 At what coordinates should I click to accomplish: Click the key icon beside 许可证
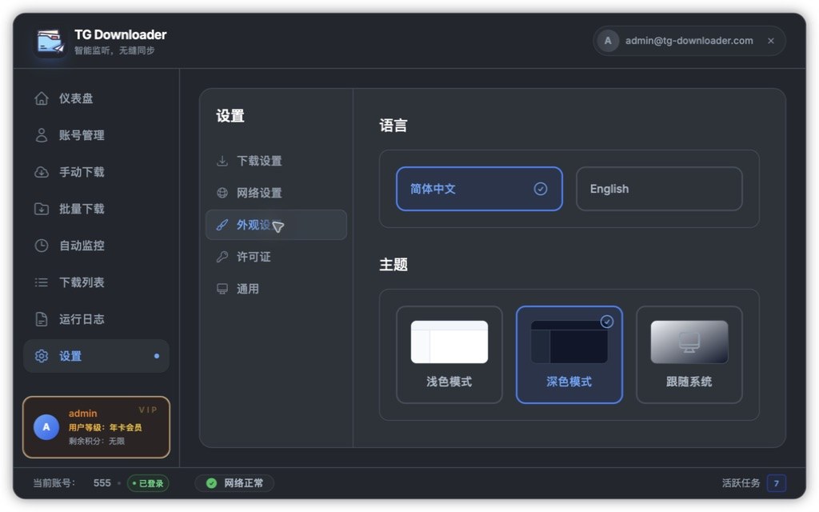[222, 257]
